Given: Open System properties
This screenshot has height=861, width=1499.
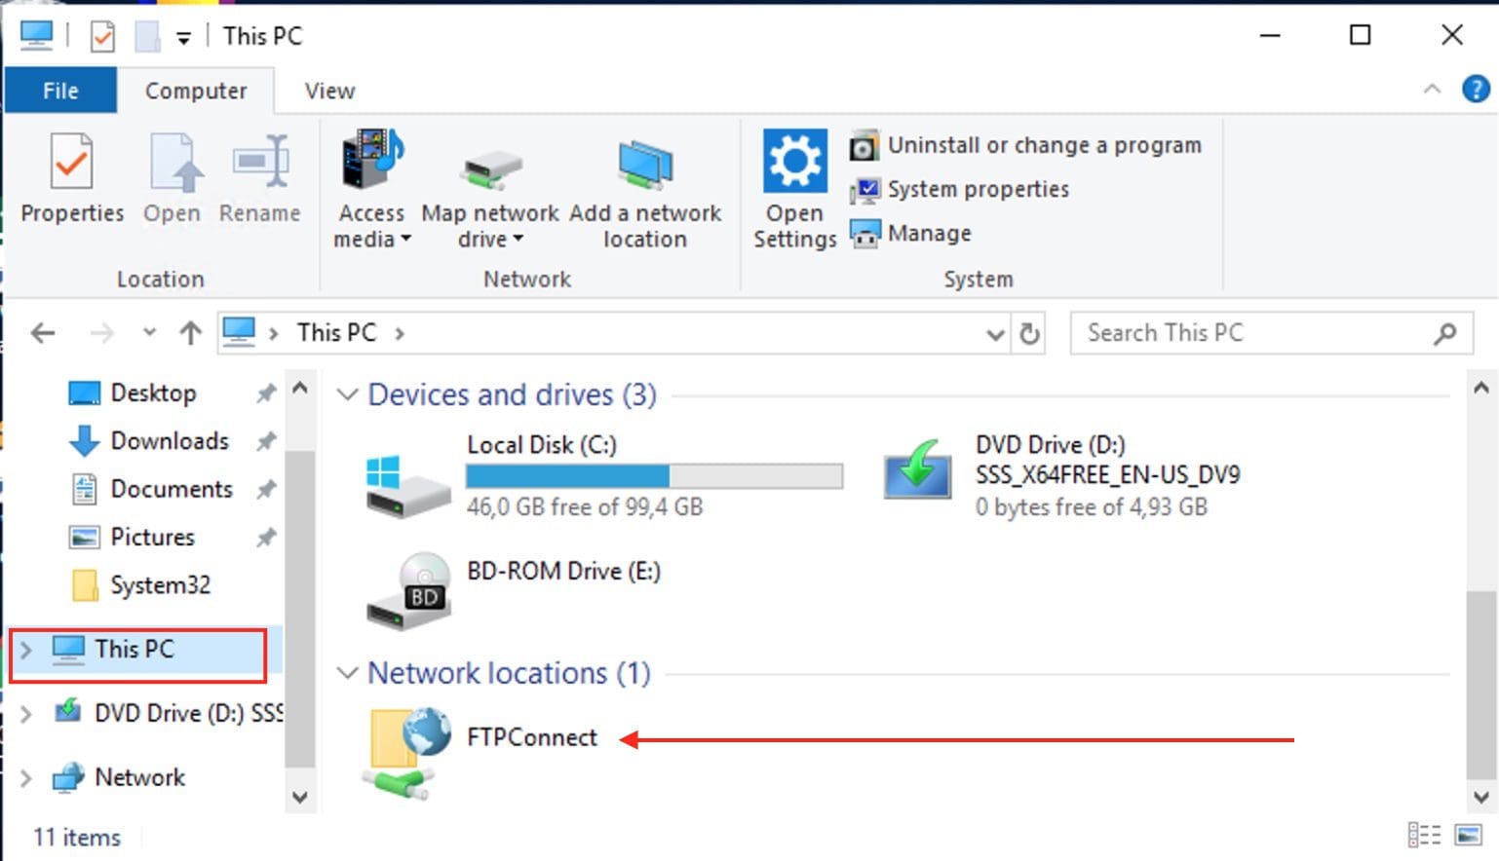Looking at the screenshot, I should click(978, 189).
